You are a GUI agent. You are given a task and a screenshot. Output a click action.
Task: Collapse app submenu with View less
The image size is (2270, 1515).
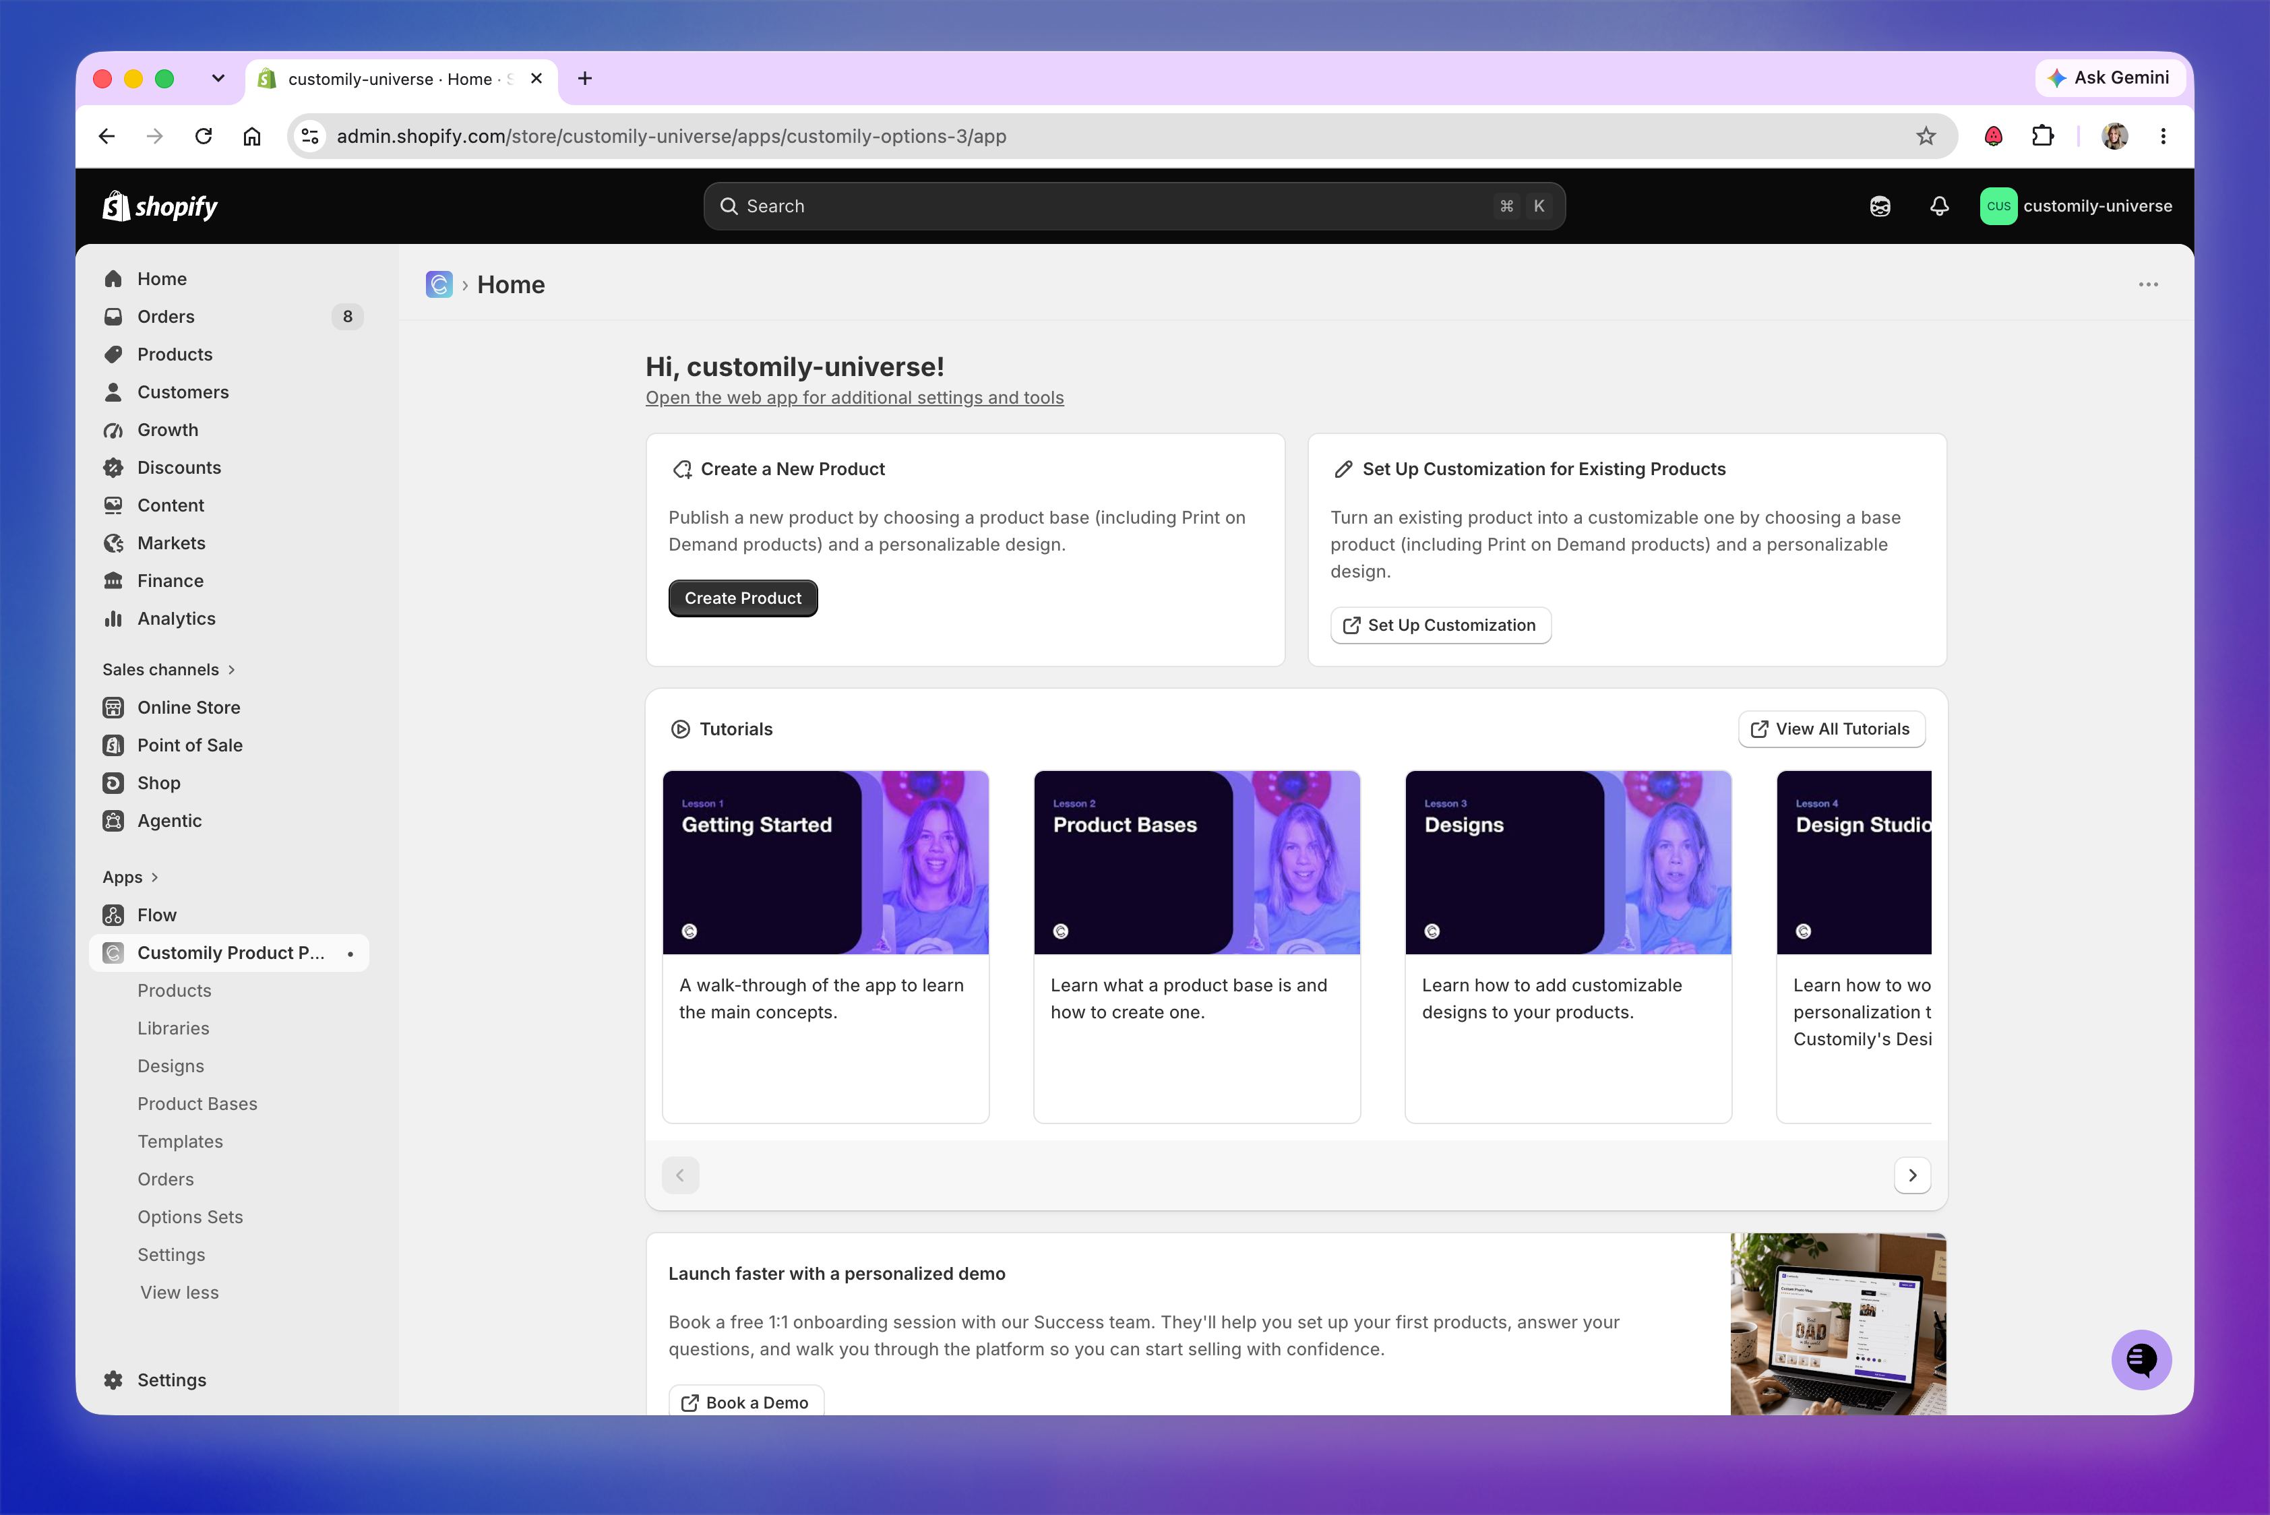click(180, 1293)
